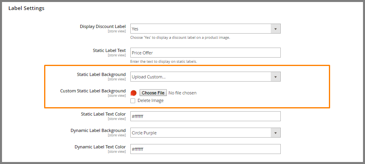
Task: Open the Dynamic Label Background dropdown arrow
Action: pos(276,133)
